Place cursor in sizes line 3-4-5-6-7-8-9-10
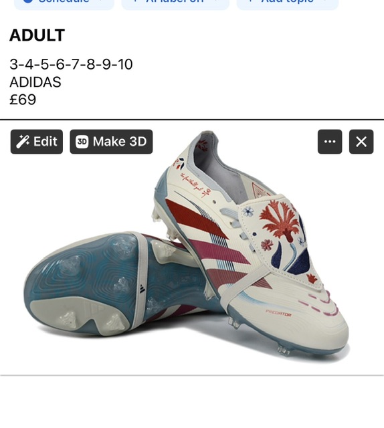 pos(71,64)
